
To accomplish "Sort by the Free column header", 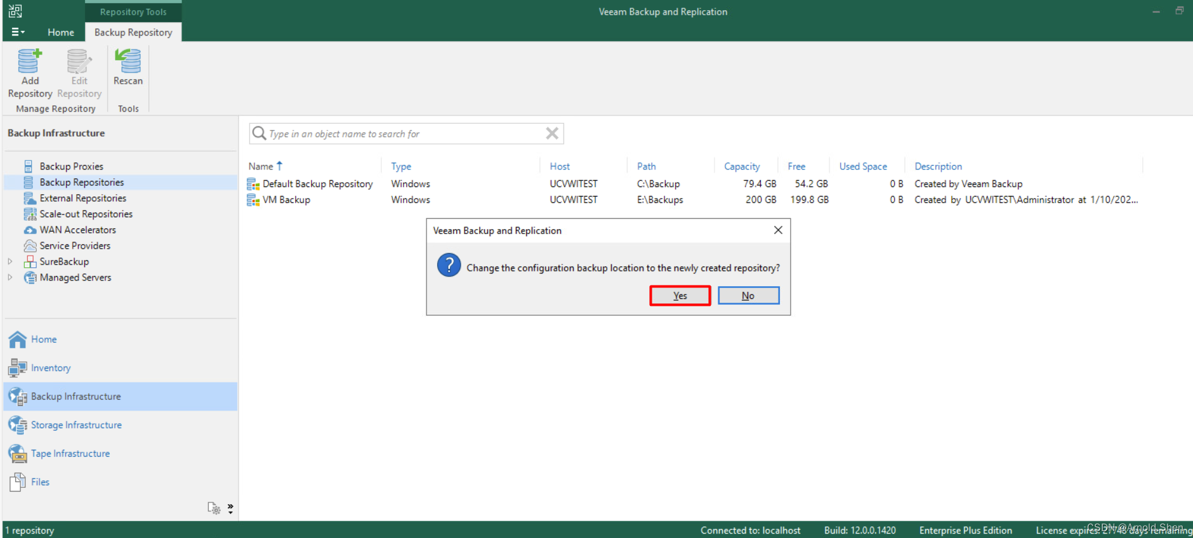I will tap(796, 166).
